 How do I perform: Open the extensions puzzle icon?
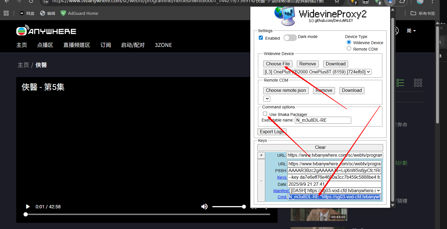click(402, 1)
